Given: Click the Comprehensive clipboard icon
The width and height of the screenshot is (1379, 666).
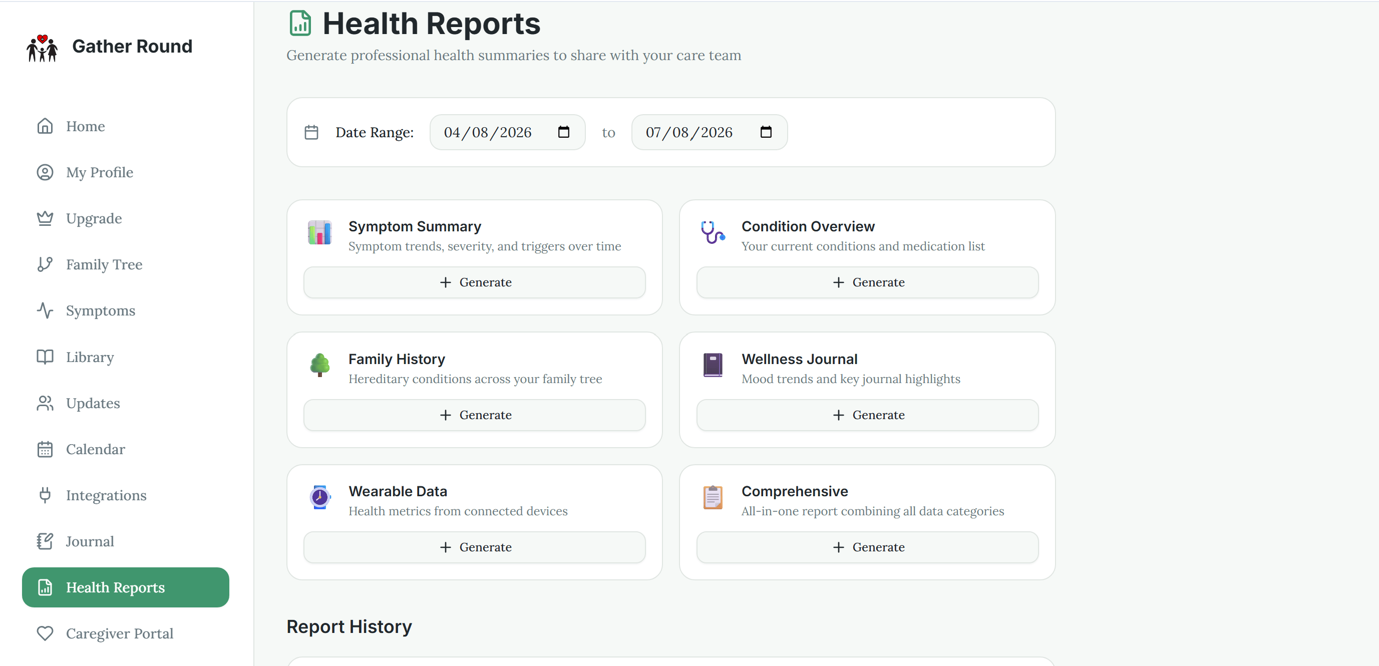Looking at the screenshot, I should click(713, 497).
